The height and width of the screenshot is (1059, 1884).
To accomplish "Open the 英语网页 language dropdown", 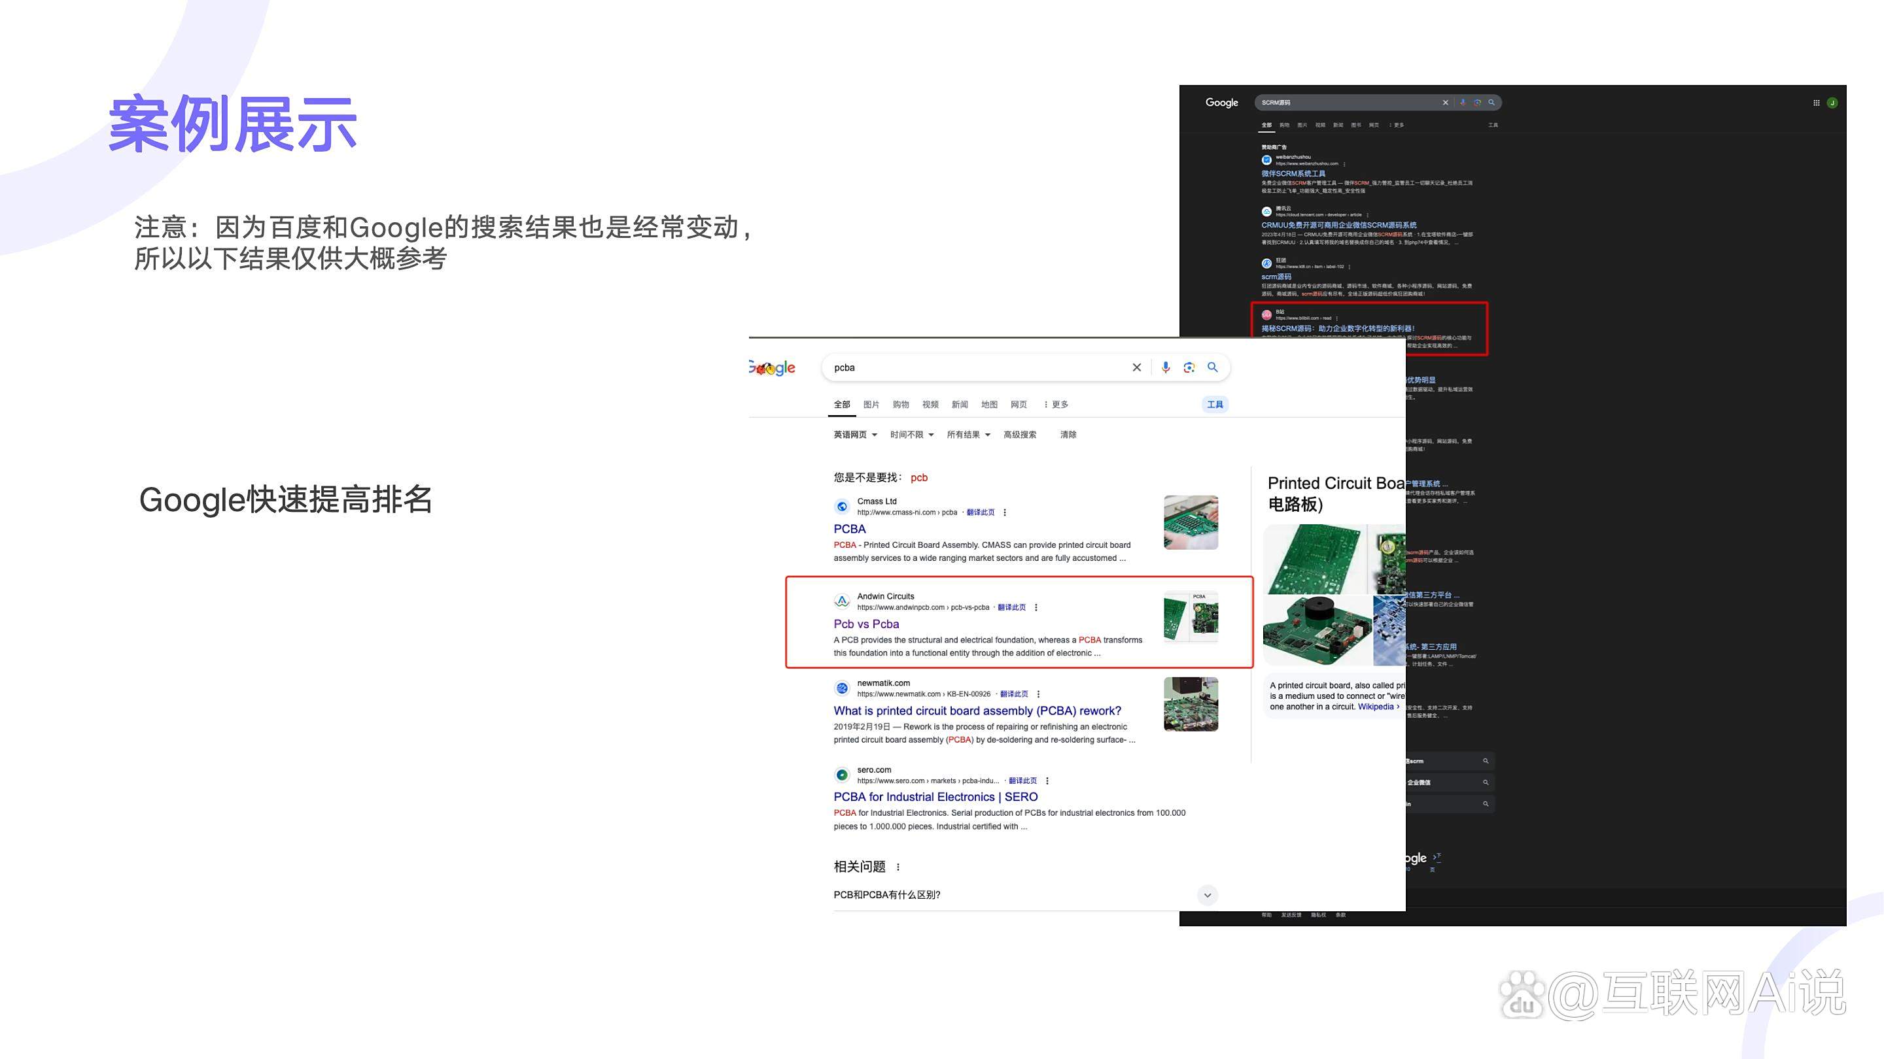I will (x=855, y=435).
